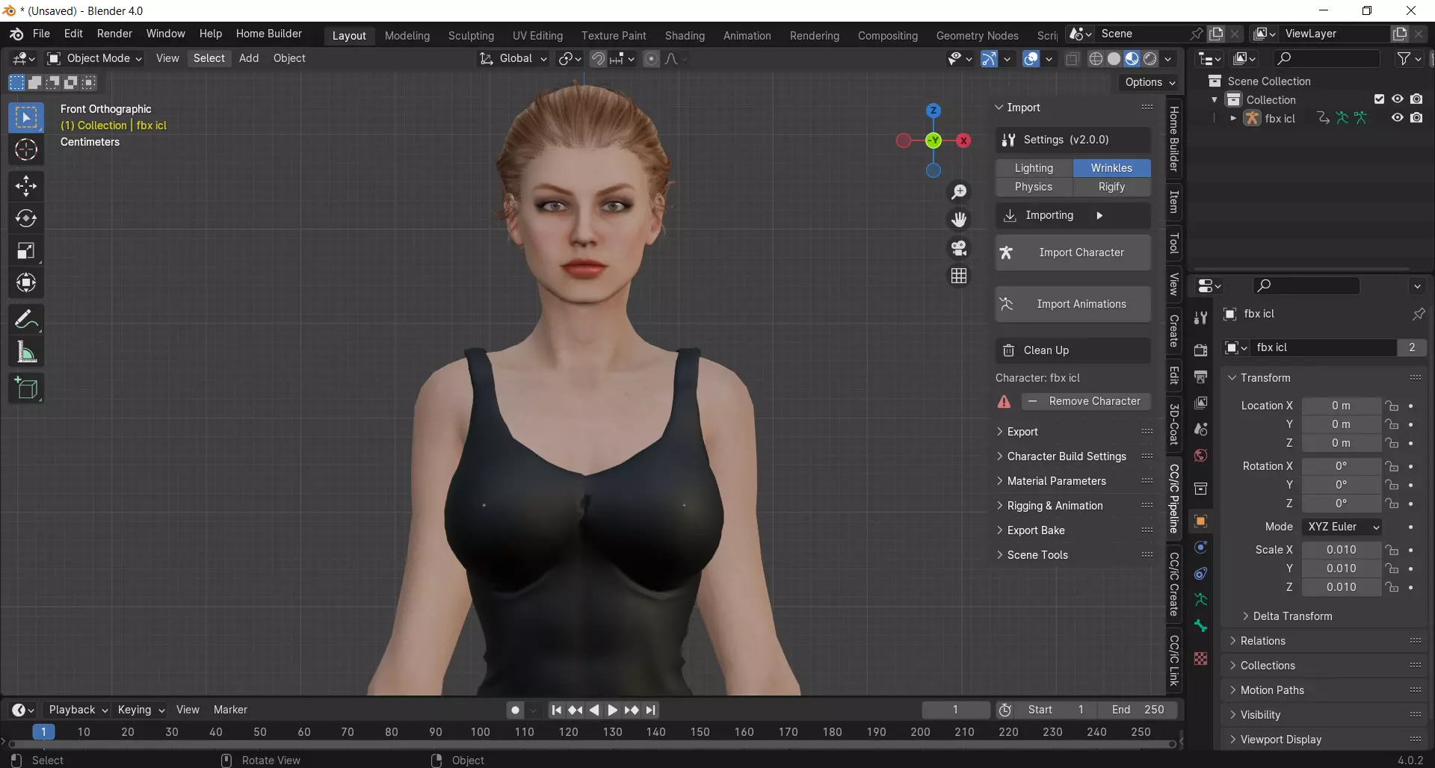
Task: Click the Remove Character button
Action: click(x=1086, y=401)
